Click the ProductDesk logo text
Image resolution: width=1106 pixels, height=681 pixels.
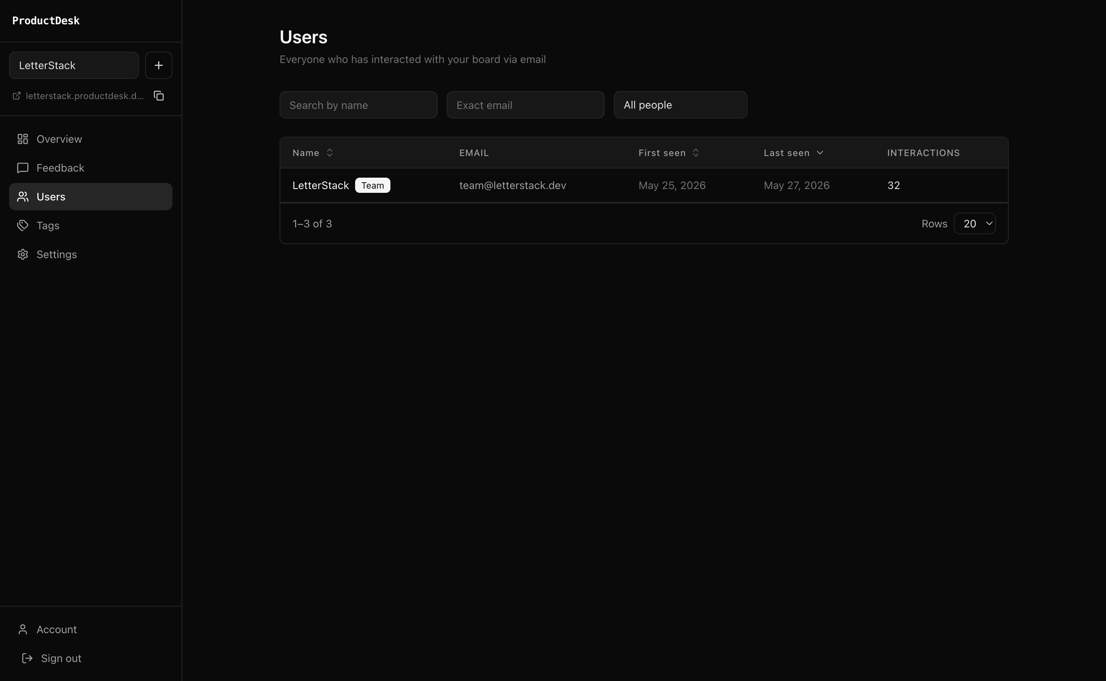point(46,21)
